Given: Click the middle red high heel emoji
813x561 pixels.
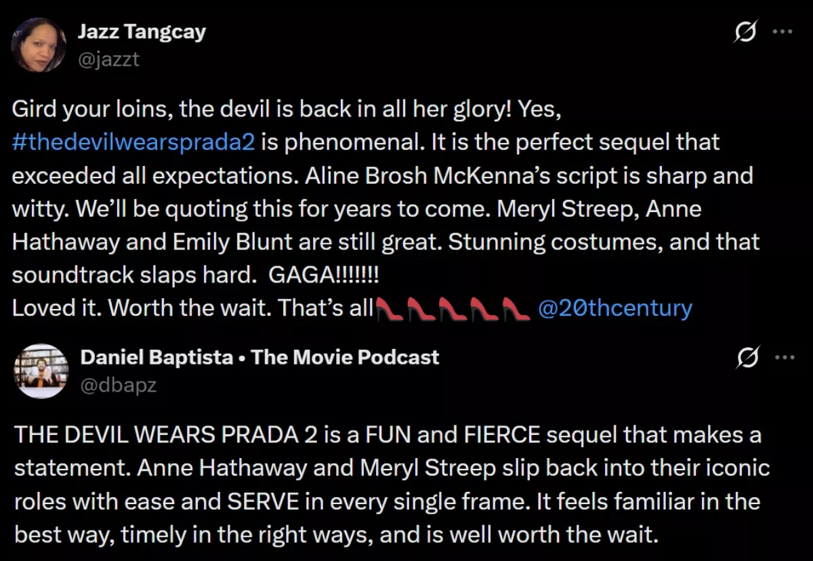Looking at the screenshot, I should [x=452, y=309].
